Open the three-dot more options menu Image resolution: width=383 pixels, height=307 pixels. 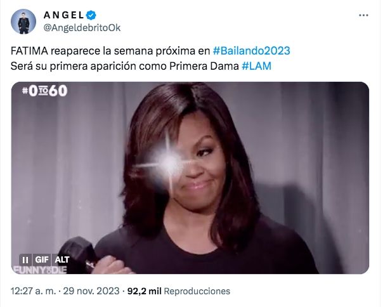(363, 15)
